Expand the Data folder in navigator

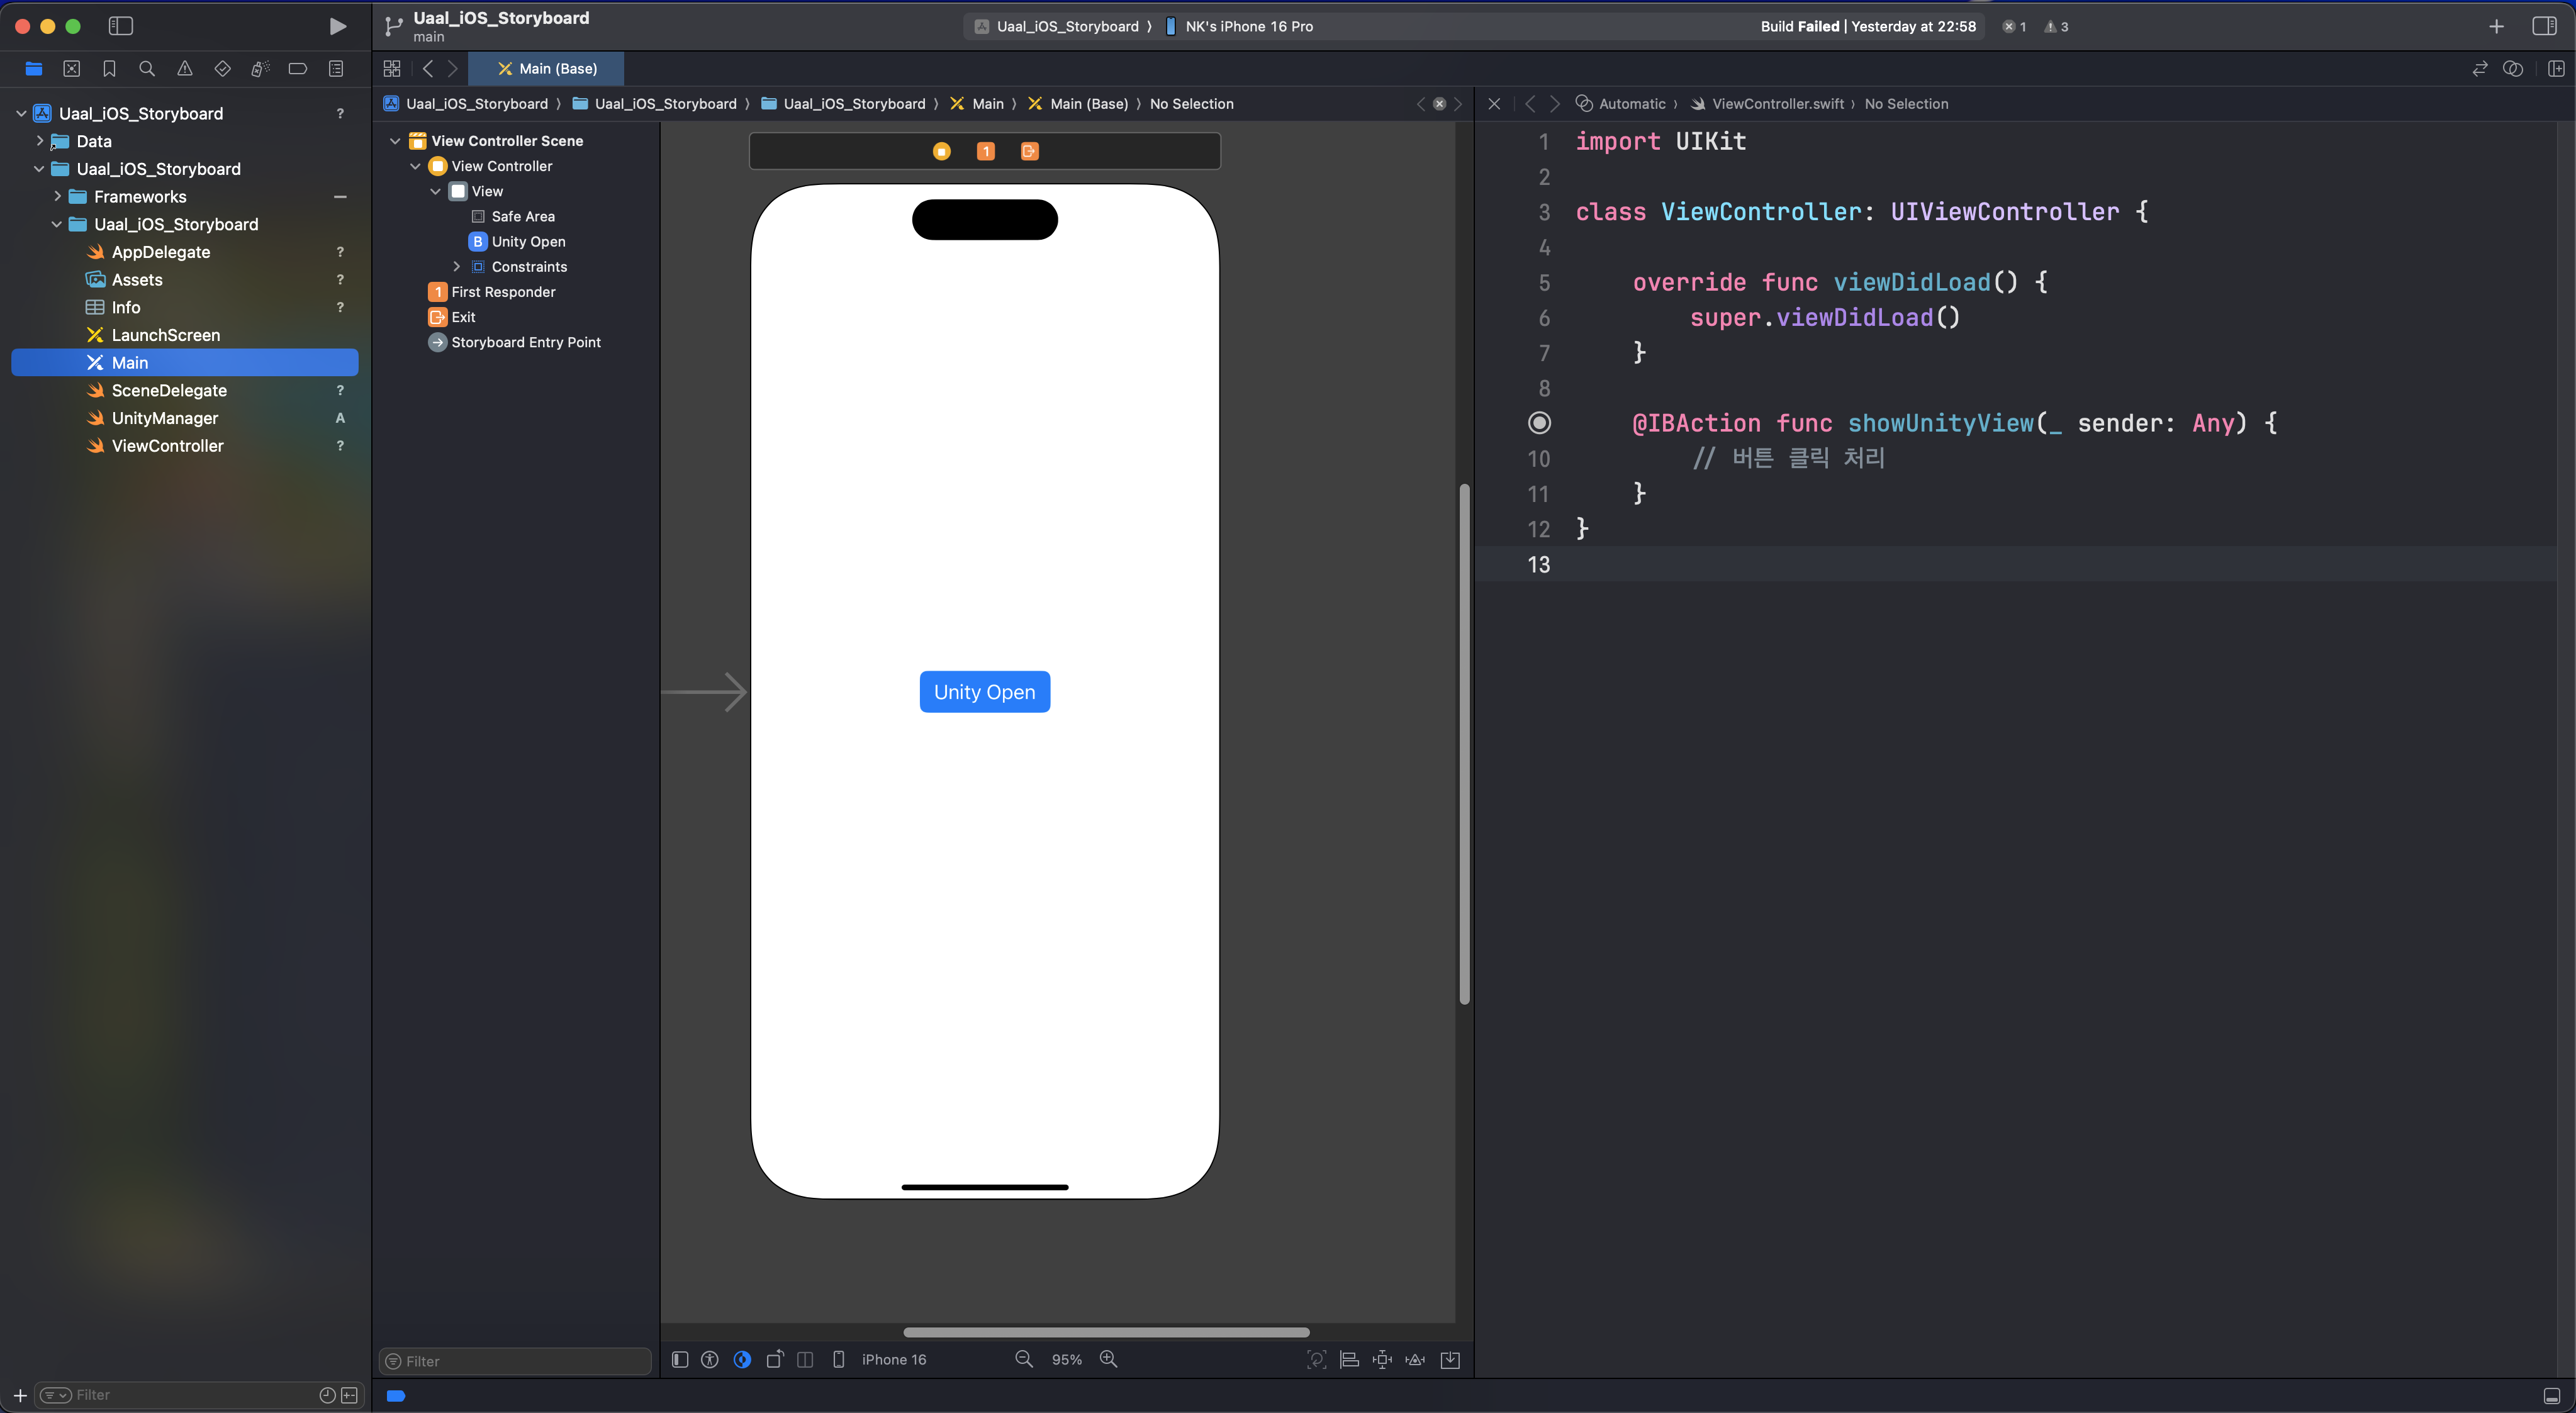40,141
